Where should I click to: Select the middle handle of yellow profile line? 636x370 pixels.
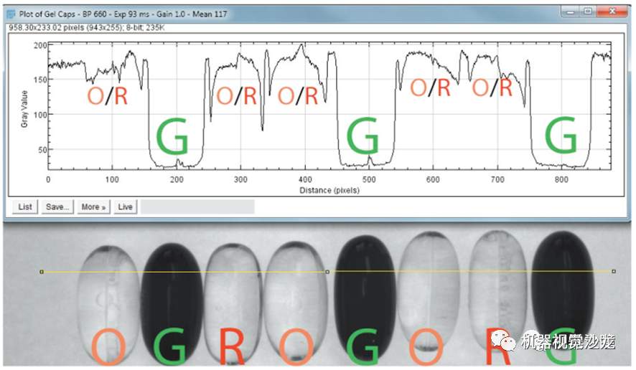click(328, 272)
